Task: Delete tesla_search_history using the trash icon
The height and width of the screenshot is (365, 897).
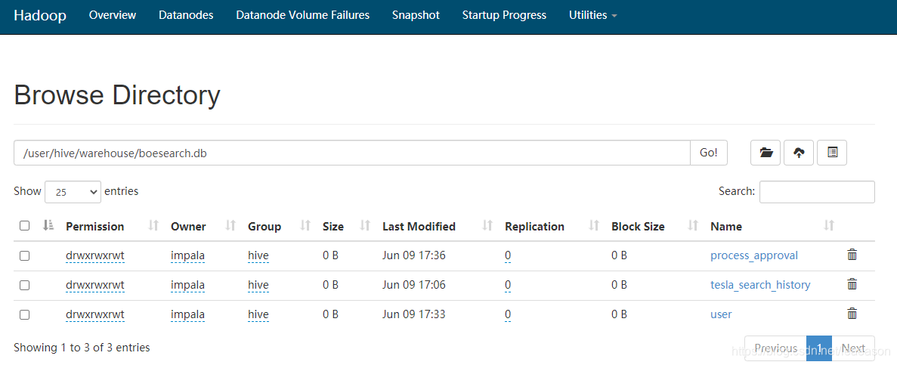Action: tap(852, 284)
